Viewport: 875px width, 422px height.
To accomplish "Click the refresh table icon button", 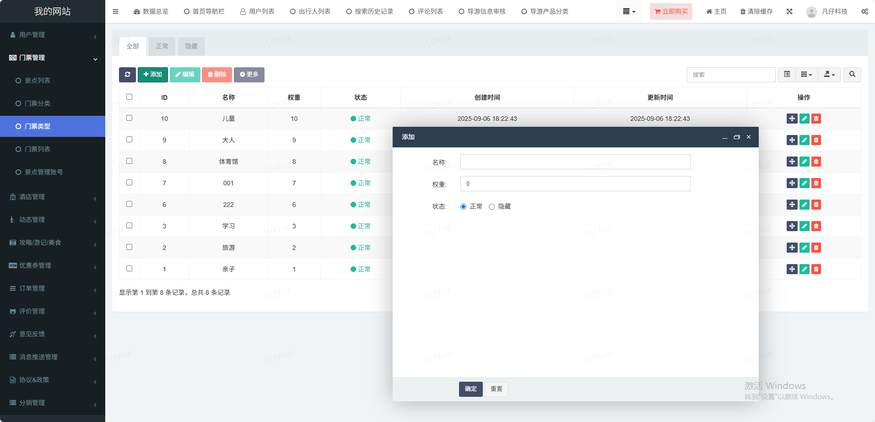I will (127, 75).
